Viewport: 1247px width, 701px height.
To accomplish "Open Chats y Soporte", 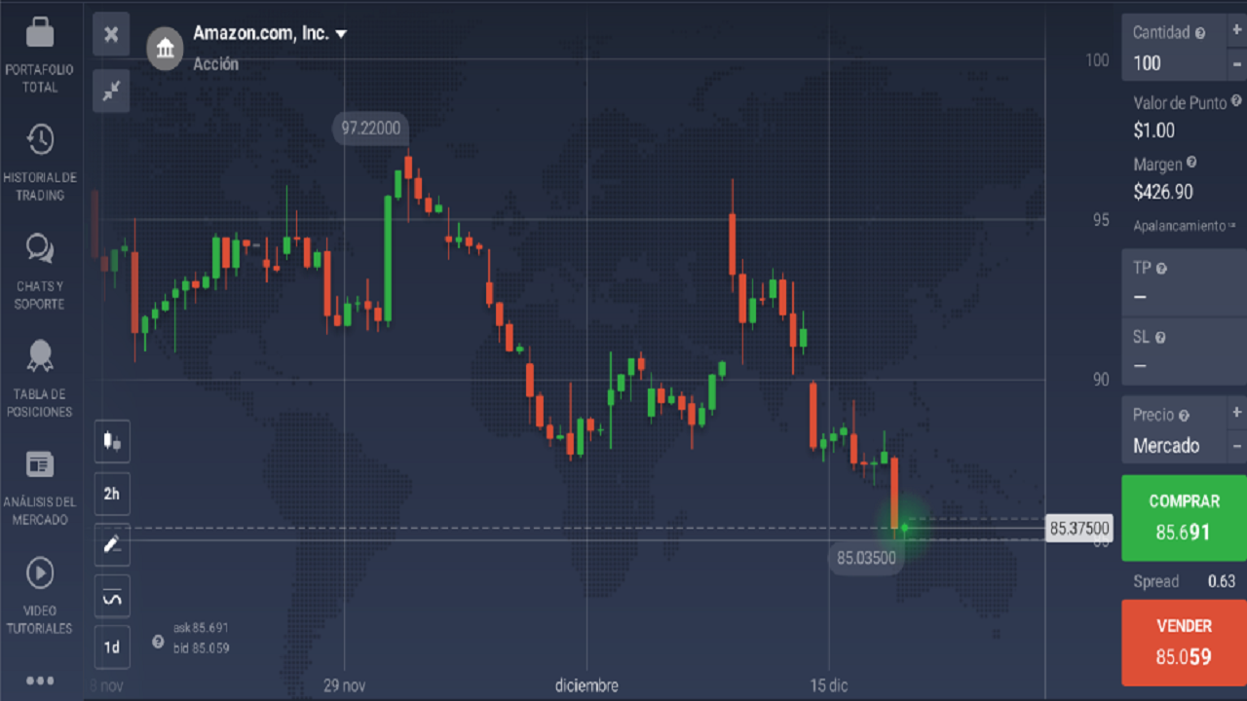I will tap(40, 248).
